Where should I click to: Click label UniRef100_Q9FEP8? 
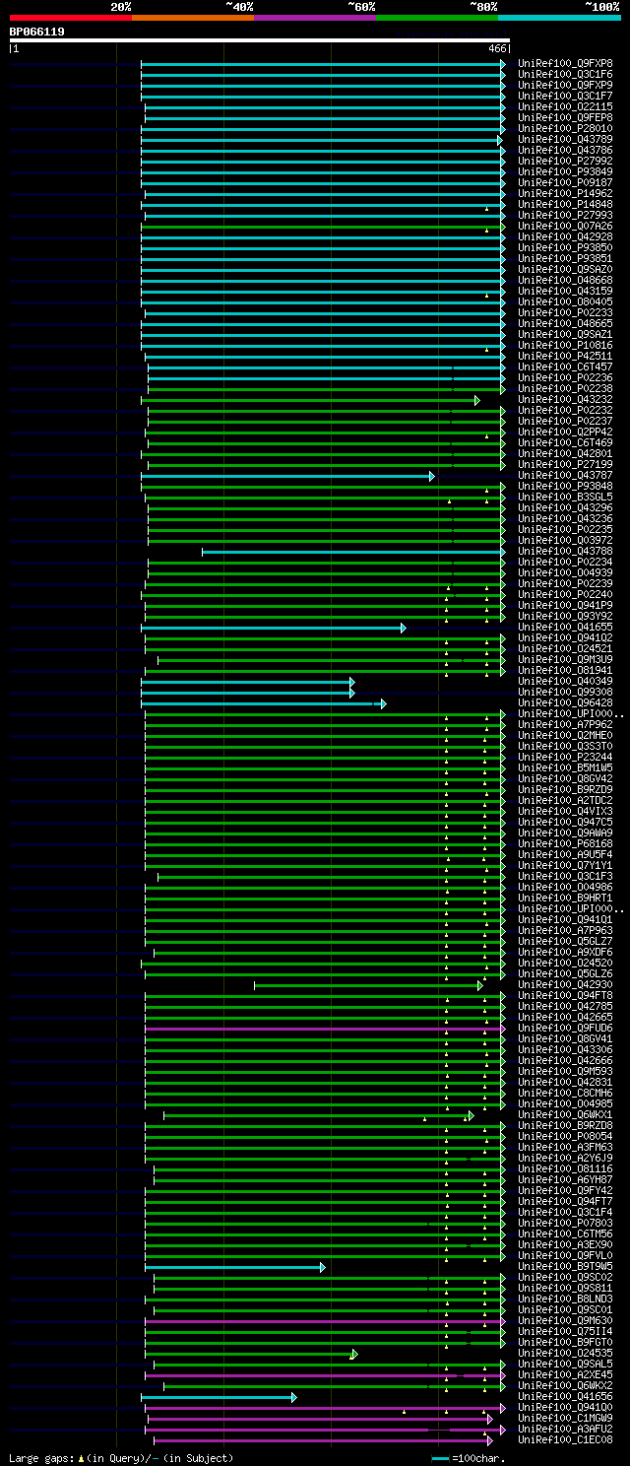point(565,118)
